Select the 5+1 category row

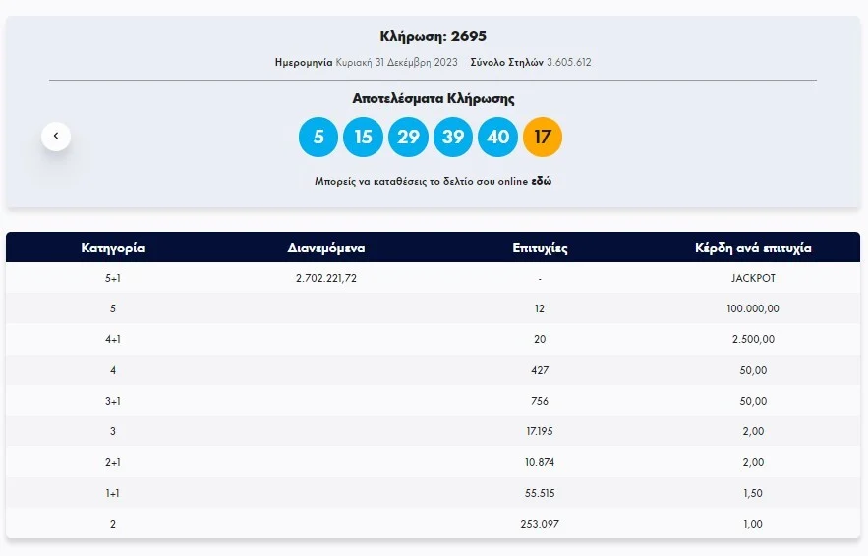tap(433, 278)
